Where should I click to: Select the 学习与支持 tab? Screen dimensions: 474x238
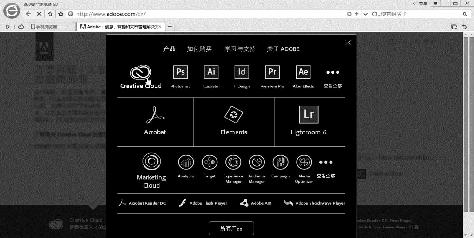coord(240,49)
